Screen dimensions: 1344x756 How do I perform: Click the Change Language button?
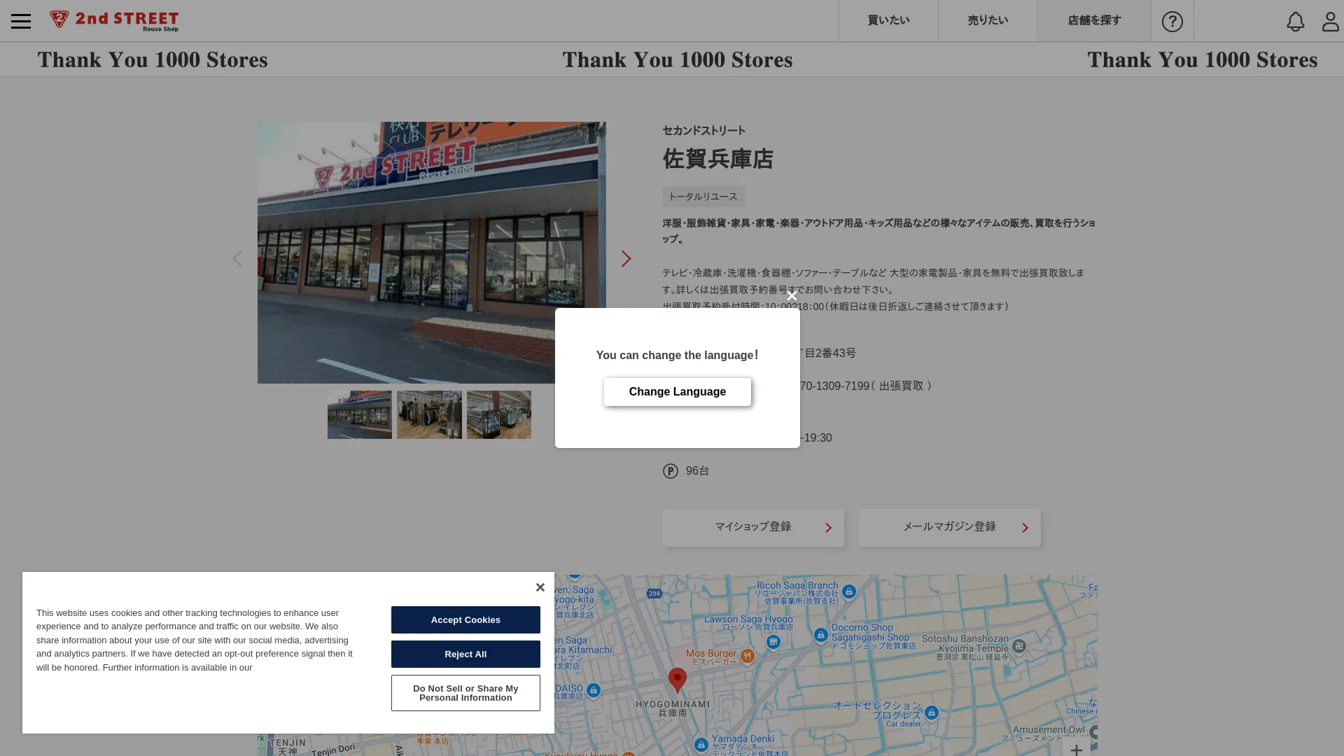click(x=678, y=392)
